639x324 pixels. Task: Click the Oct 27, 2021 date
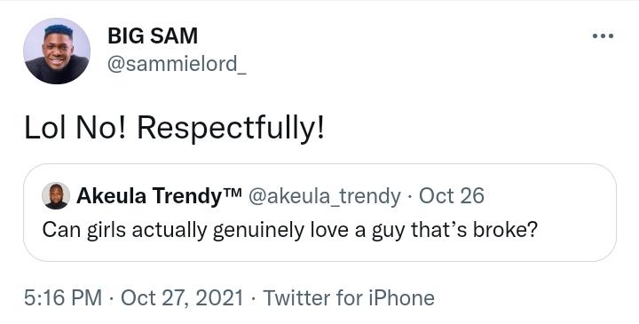(182, 298)
